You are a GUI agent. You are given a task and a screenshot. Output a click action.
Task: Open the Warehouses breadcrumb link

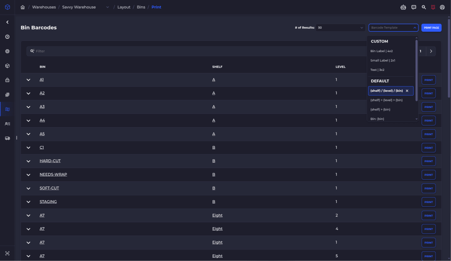point(44,7)
